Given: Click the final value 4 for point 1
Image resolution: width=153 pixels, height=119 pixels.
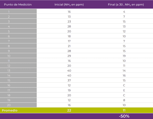Looking at the screenshot, I should pos(124,12).
